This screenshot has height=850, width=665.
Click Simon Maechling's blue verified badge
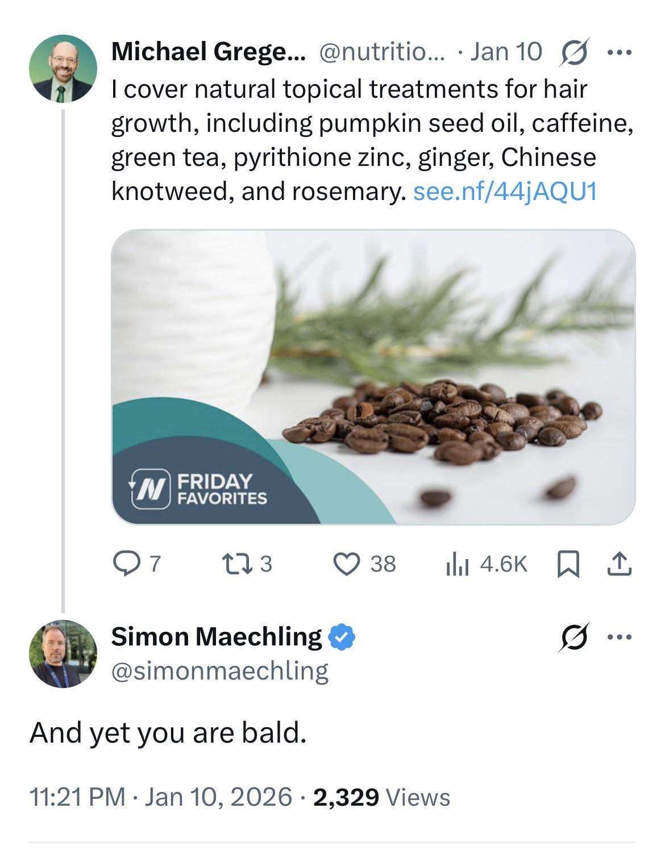click(342, 636)
